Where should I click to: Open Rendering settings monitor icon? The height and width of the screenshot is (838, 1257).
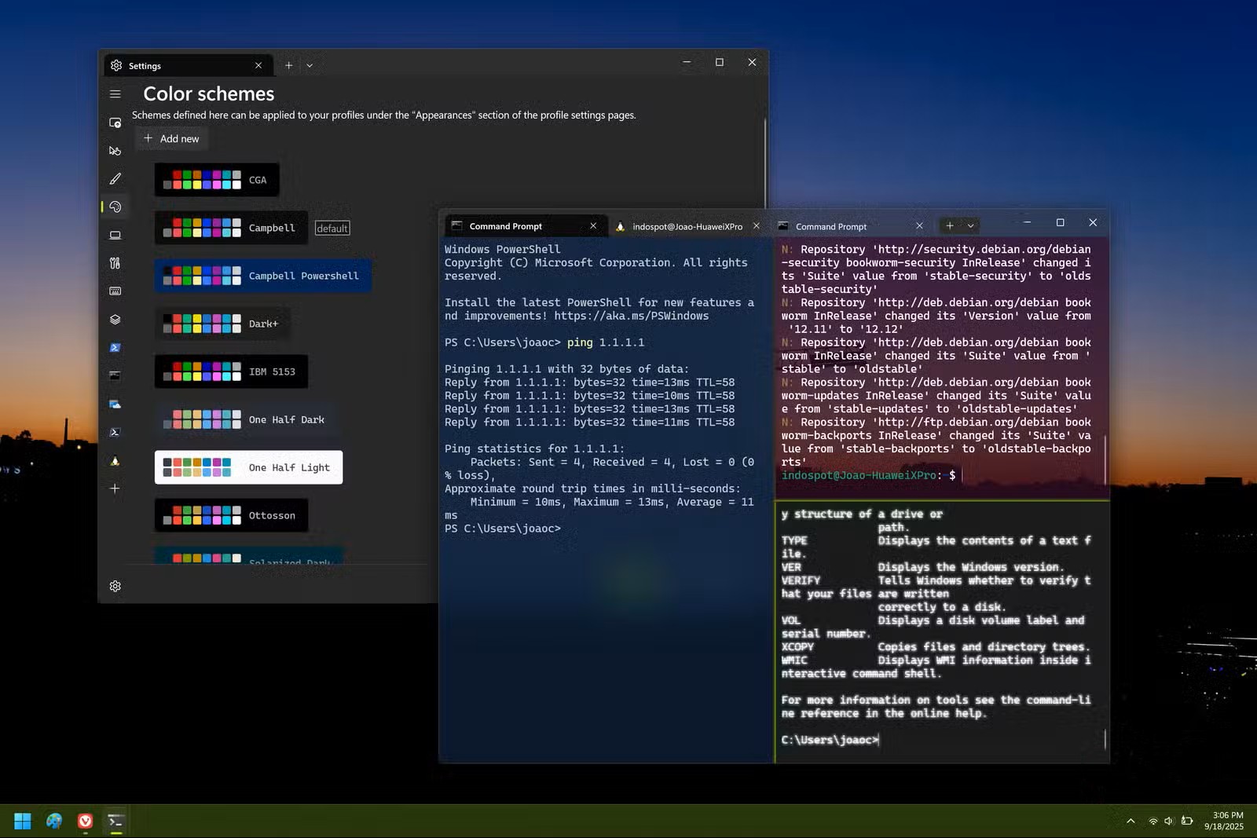pyautogui.click(x=115, y=235)
